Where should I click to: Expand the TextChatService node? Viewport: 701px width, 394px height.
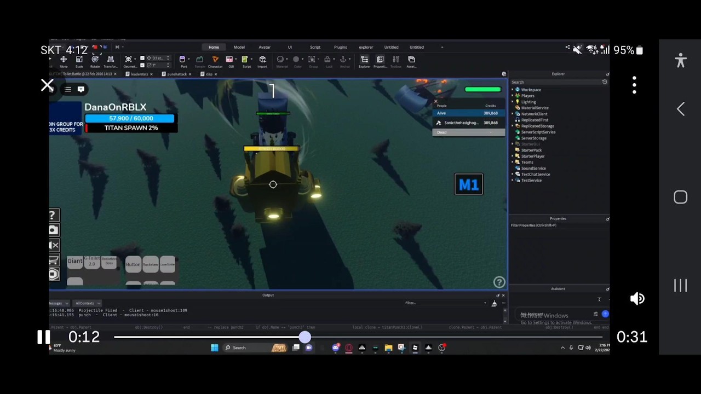[x=513, y=174]
